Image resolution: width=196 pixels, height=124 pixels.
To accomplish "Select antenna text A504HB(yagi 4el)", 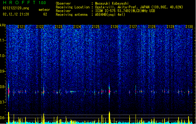I will [110, 15].
